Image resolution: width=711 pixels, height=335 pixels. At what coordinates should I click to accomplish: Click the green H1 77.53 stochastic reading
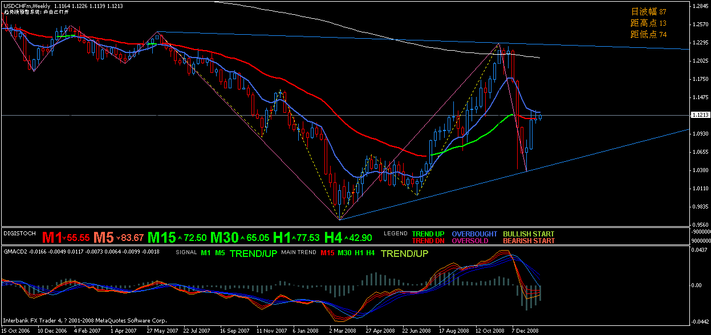point(296,236)
